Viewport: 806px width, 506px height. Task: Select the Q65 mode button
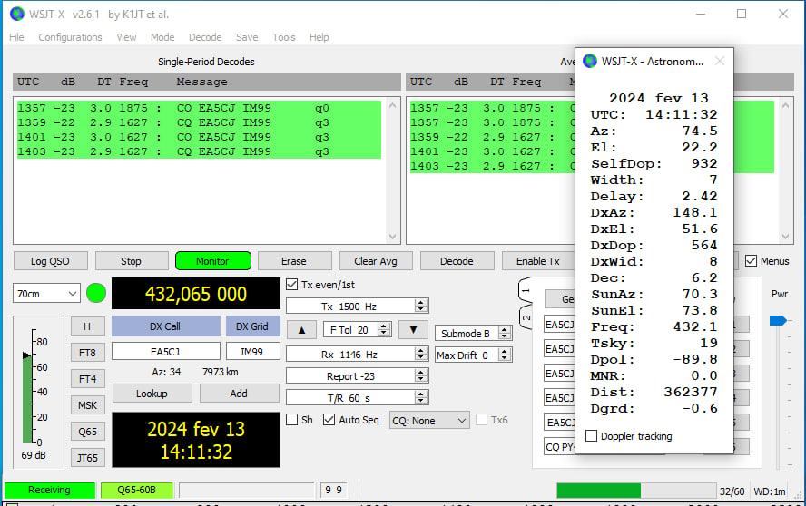[87, 432]
